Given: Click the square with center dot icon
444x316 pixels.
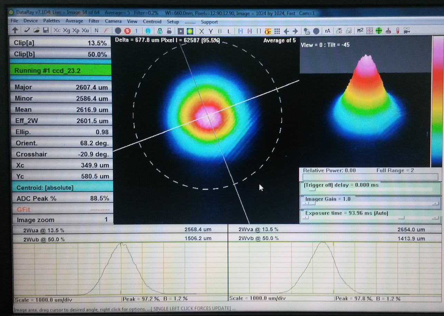Looking at the screenshot, I should point(181,31).
